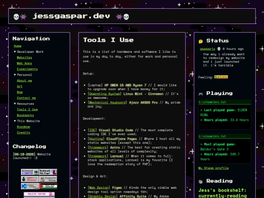This screenshot has width=264, height=198.
Task: Open the About me page
Action: pyautogui.click(x=24, y=81)
